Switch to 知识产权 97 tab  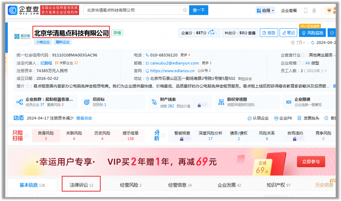click(279, 185)
